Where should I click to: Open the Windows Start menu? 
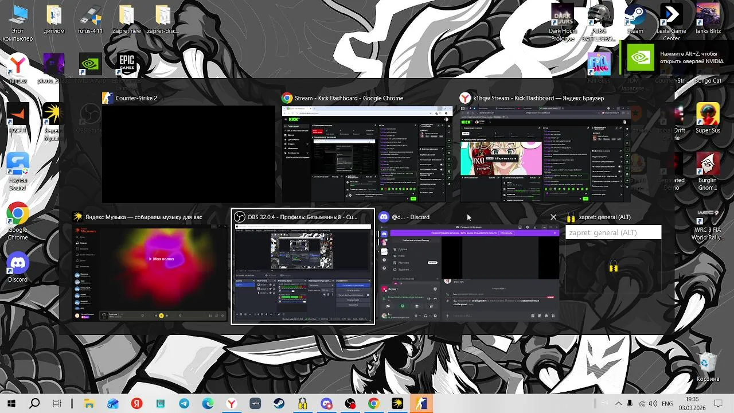[x=11, y=404]
